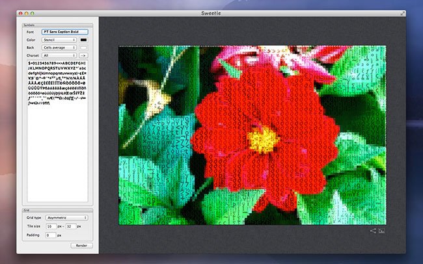Click the first Tile size field showing 10
The width and height of the screenshot is (423, 264).
[x=50, y=226]
